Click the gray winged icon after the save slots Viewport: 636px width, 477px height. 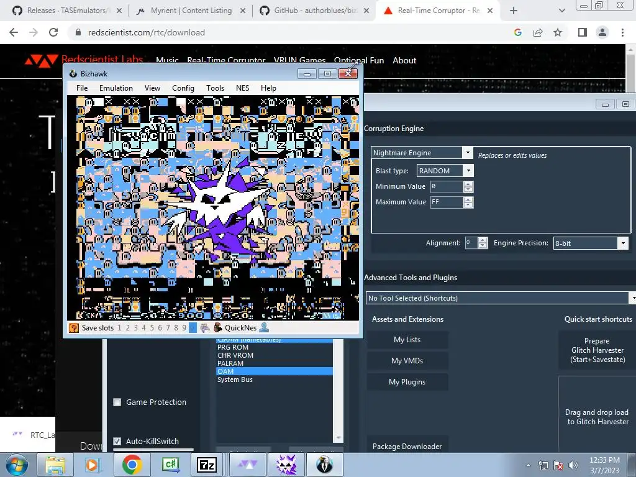point(205,328)
